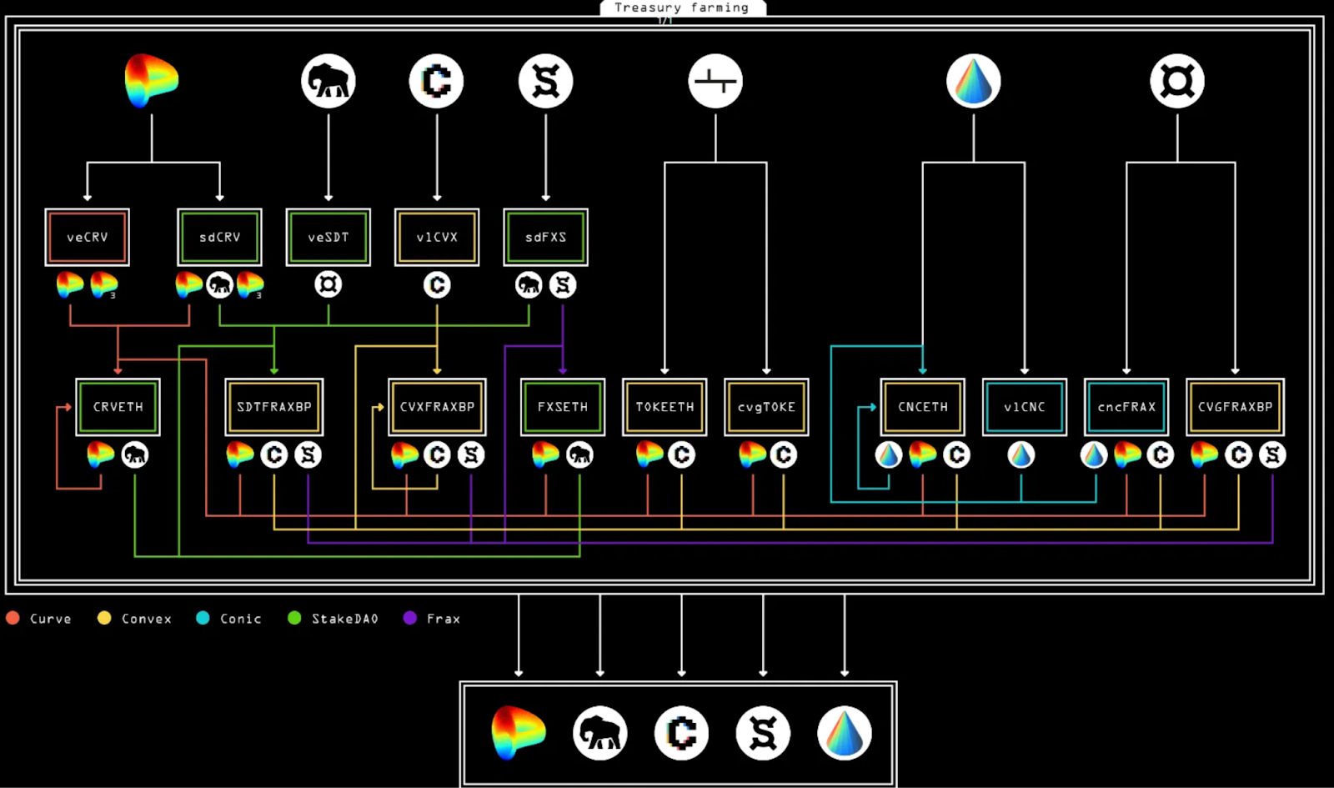Click the elephant icon under sdFXS

coord(529,285)
